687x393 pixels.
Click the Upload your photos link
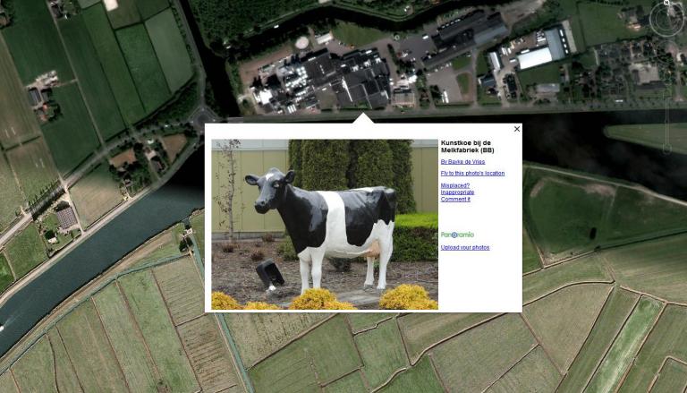(465, 247)
